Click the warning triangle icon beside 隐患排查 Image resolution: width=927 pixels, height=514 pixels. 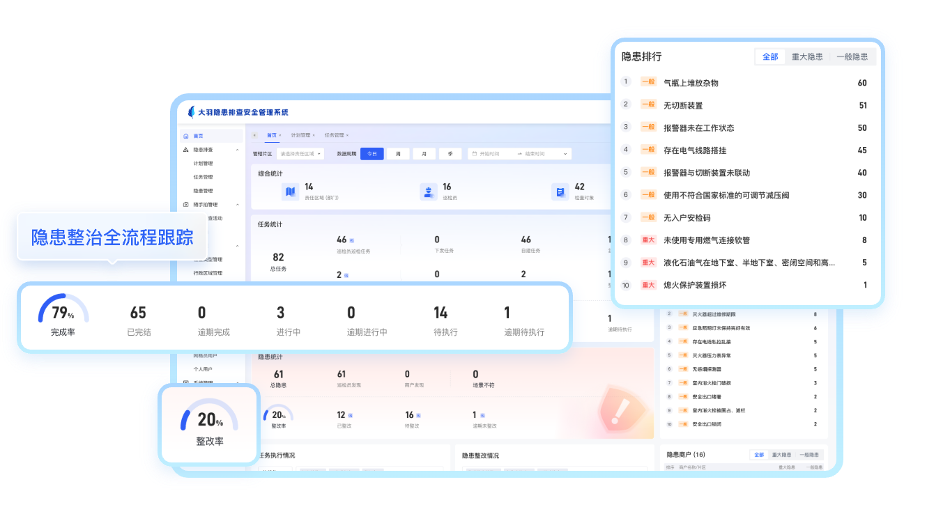(185, 150)
